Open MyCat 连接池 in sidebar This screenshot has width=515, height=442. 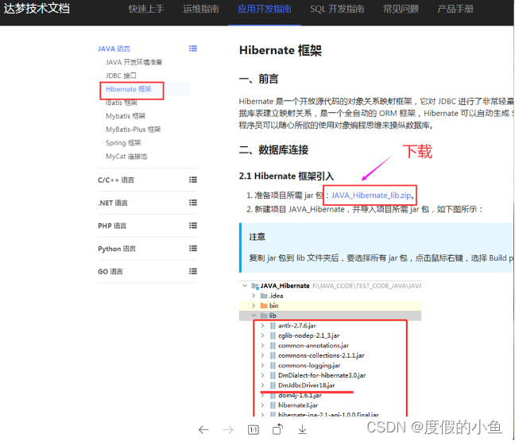tap(126, 157)
